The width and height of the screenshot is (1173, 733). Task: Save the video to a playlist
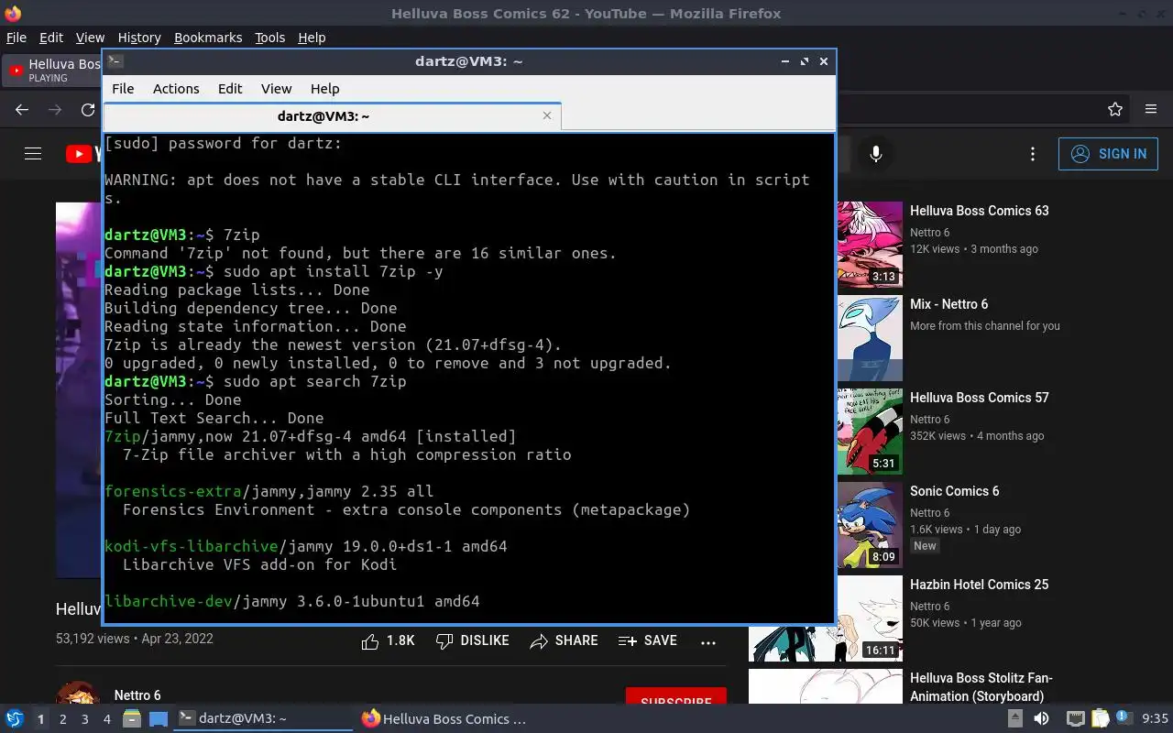648,641
